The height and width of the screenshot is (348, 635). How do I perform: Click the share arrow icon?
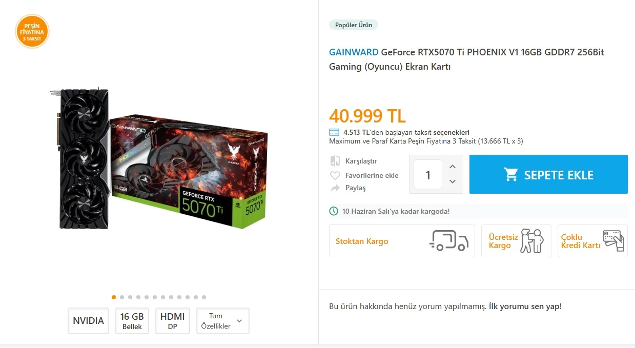point(335,188)
